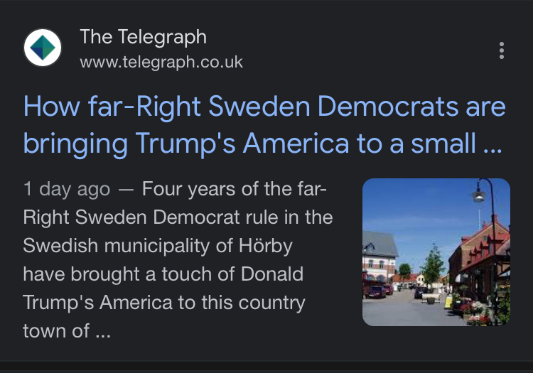Click the snippet's trailing "town of ..." text
Screen dimensions: 533x373
[67, 330]
